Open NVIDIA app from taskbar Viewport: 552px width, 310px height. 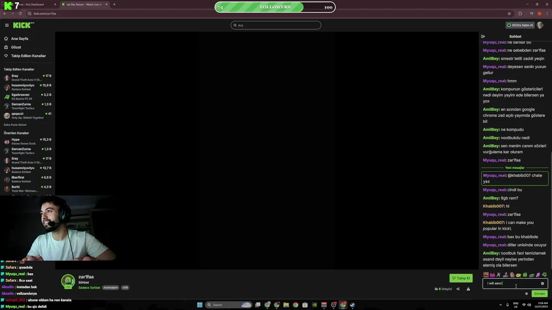tap(314, 305)
